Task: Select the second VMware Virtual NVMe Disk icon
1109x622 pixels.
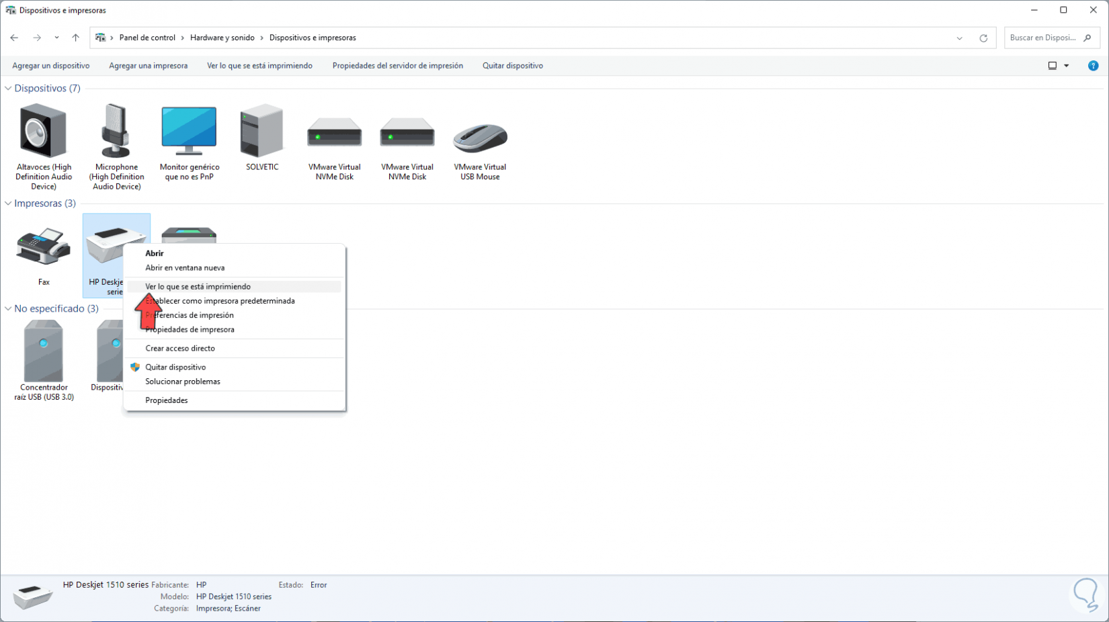Action: point(407,132)
